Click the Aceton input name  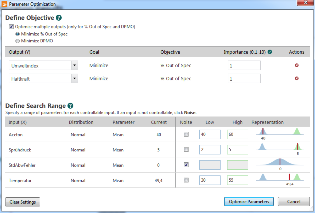tap(15, 135)
